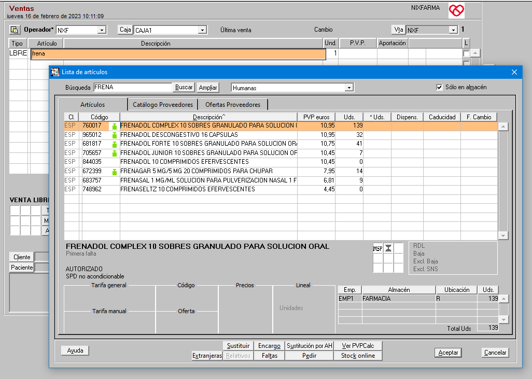Click the Pedir button
Viewport: 532px width, 379px height.
pyautogui.click(x=310, y=356)
